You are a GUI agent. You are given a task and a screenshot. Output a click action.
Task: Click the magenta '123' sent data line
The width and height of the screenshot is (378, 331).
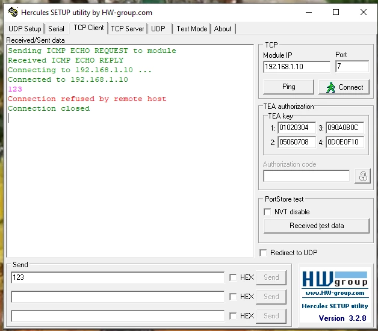pos(15,89)
